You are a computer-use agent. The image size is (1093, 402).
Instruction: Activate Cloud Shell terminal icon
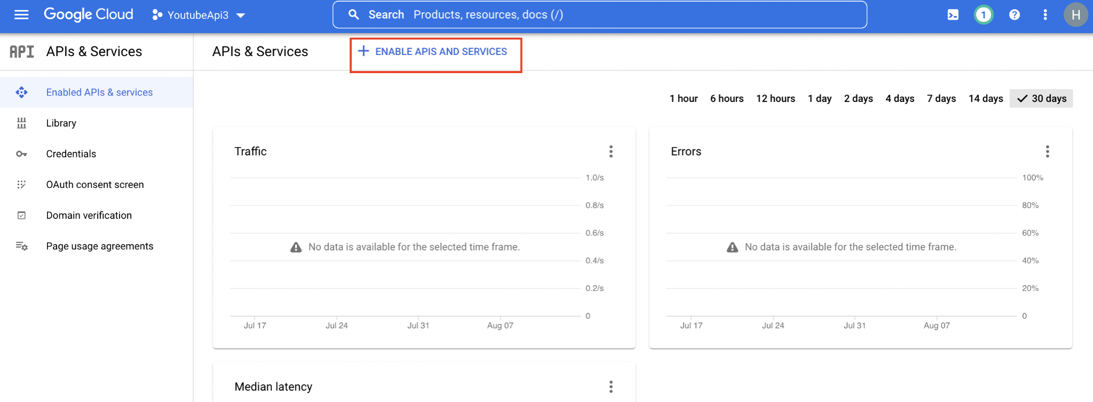pyautogui.click(x=953, y=15)
